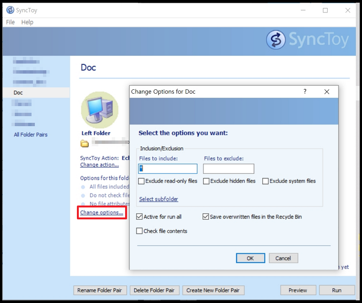This screenshot has height=303, width=362.
Task: Minimize the SyncToy window
Action: [303, 11]
